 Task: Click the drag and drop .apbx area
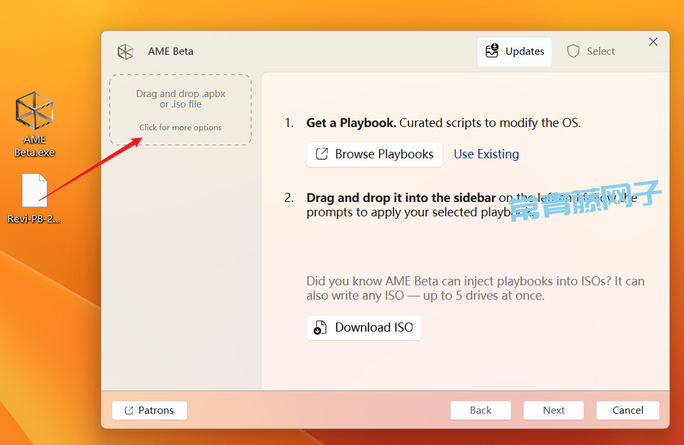[180, 99]
